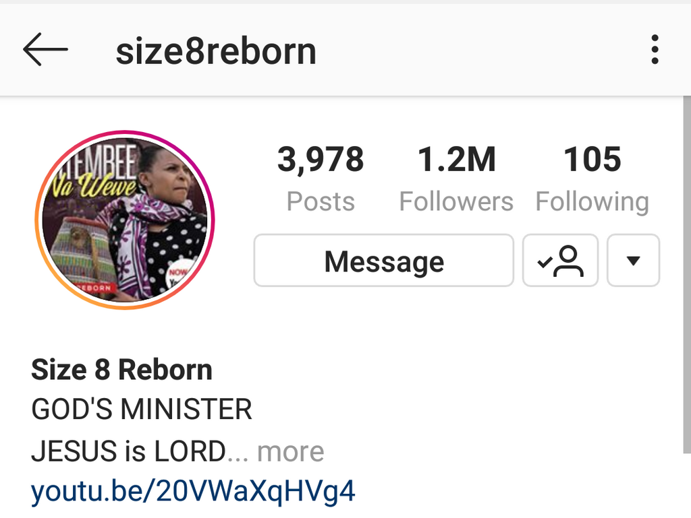Tap the GOD'S MINISTER bio line
This screenshot has width=691, height=518.
142,410
